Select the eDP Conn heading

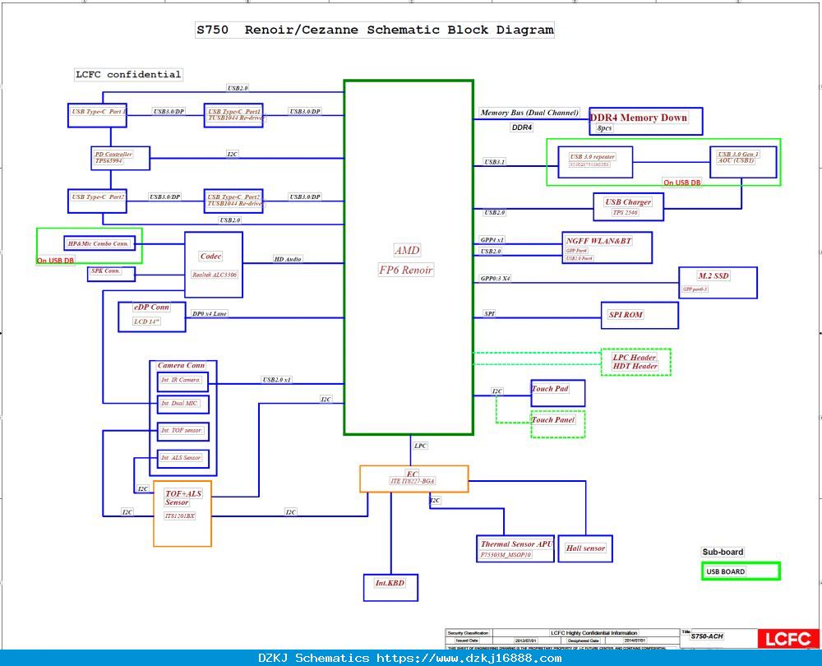(x=151, y=307)
